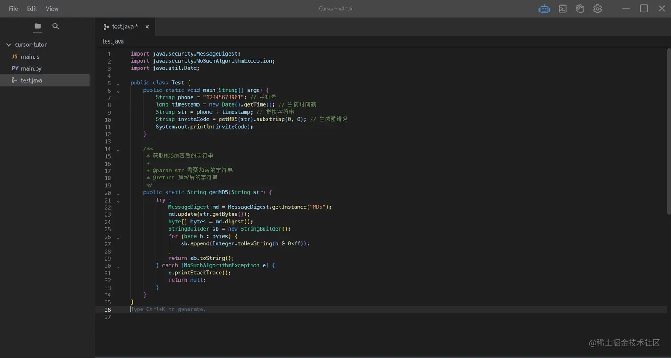Open the Edit menu
Screen dimensions: 671x358
tap(32, 8)
